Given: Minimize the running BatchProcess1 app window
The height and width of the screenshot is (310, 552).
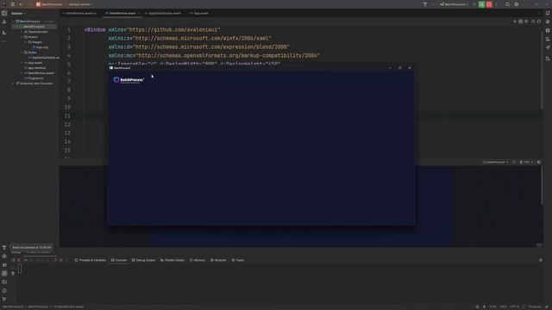Looking at the screenshot, I should pos(390,68).
